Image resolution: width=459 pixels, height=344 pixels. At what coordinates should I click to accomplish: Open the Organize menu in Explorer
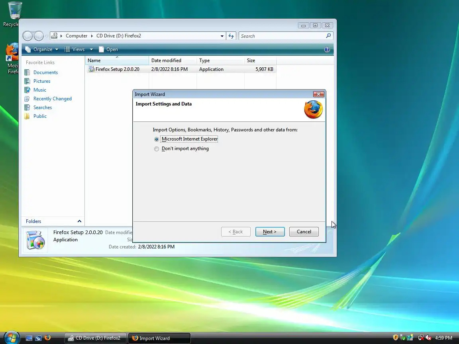42,49
